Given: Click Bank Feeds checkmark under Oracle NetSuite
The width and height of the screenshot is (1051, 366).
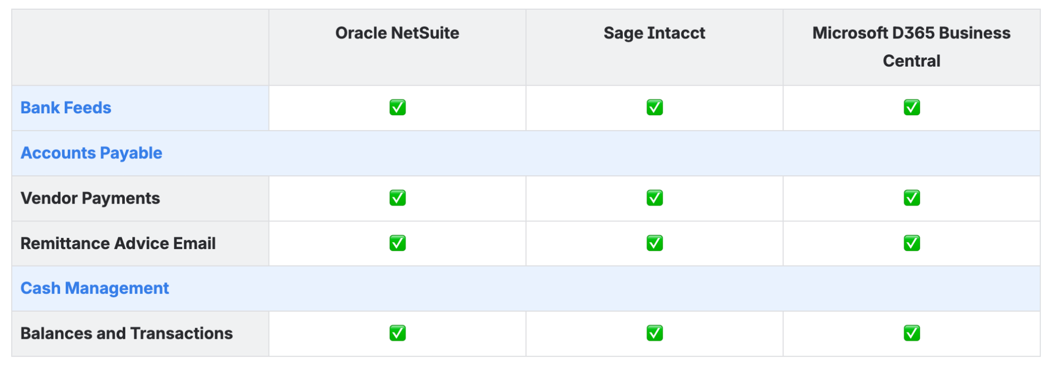Looking at the screenshot, I should tap(397, 108).
